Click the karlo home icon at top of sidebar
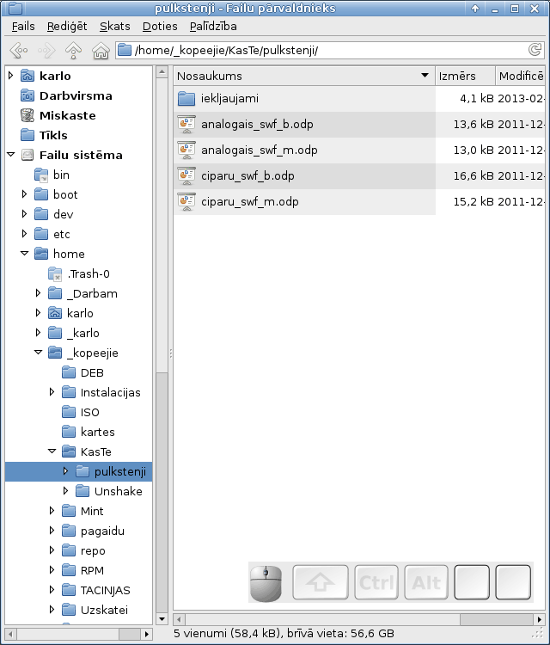This screenshot has width=550, height=645. point(27,76)
